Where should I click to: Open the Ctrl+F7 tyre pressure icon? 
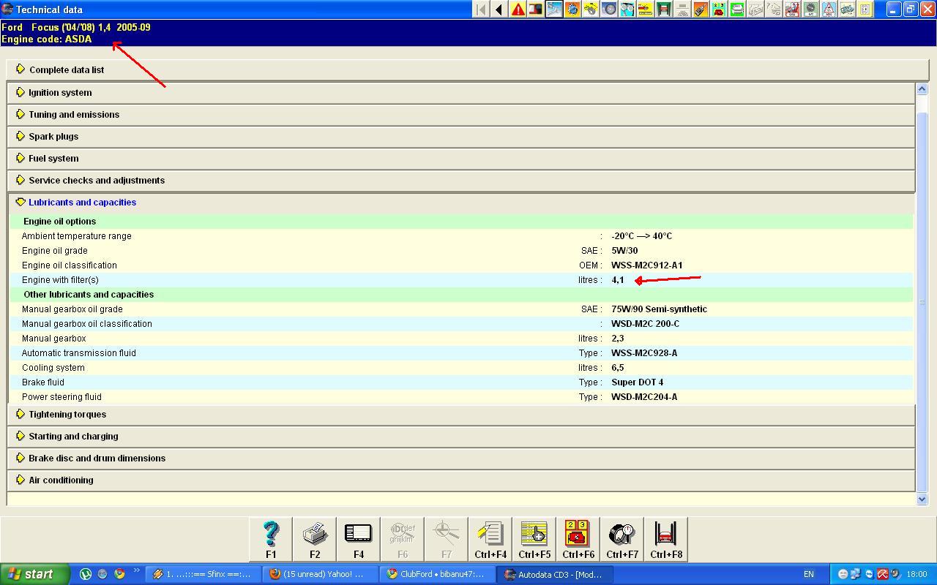(x=622, y=539)
